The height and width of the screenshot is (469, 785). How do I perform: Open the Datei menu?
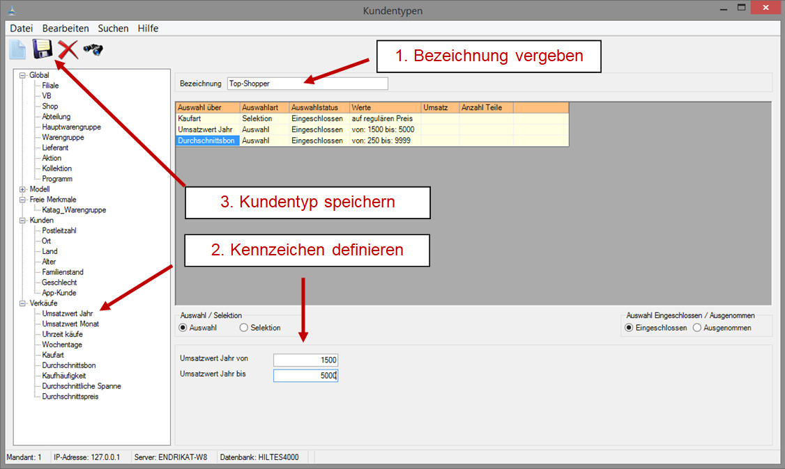(22, 29)
